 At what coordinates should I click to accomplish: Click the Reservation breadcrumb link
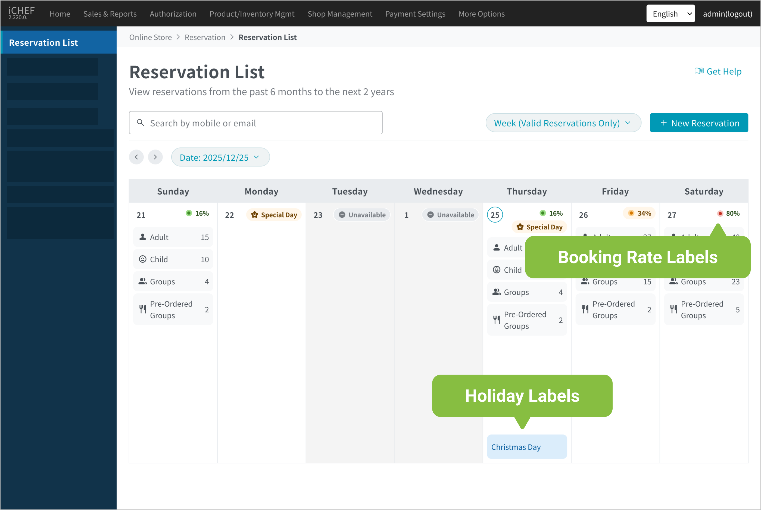click(205, 37)
